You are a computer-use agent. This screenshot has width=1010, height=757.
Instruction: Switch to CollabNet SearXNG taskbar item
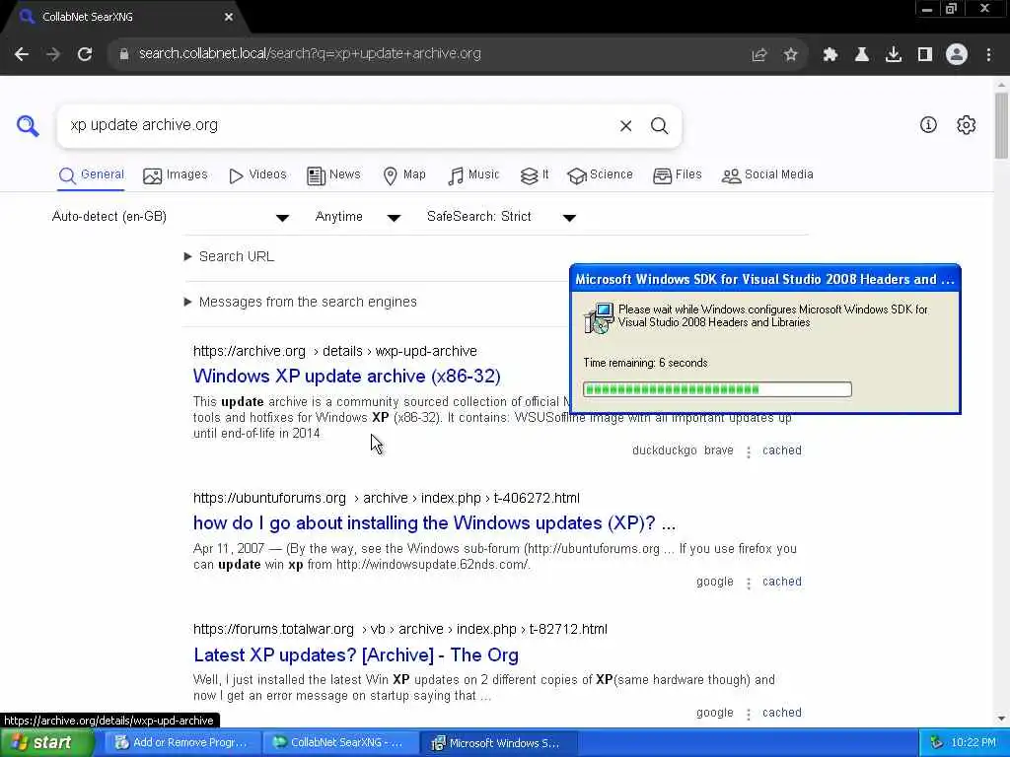[x=339, y=743]
